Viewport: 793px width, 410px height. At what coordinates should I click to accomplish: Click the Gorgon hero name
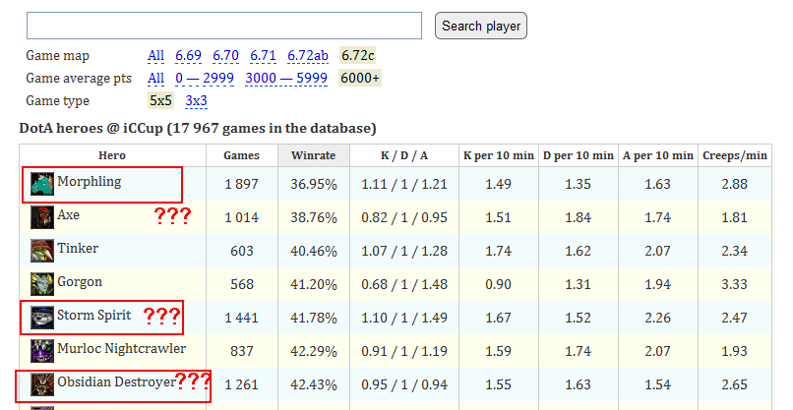[80, 281]
